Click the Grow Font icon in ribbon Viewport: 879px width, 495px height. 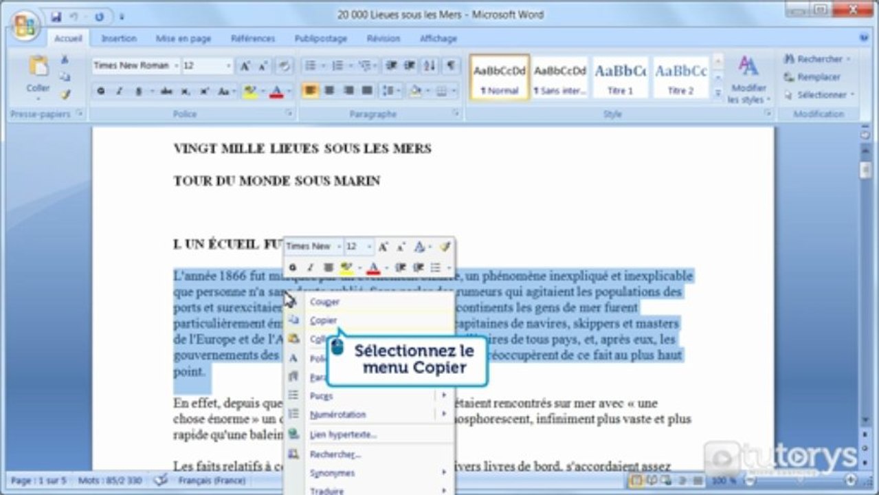[245, 66]
